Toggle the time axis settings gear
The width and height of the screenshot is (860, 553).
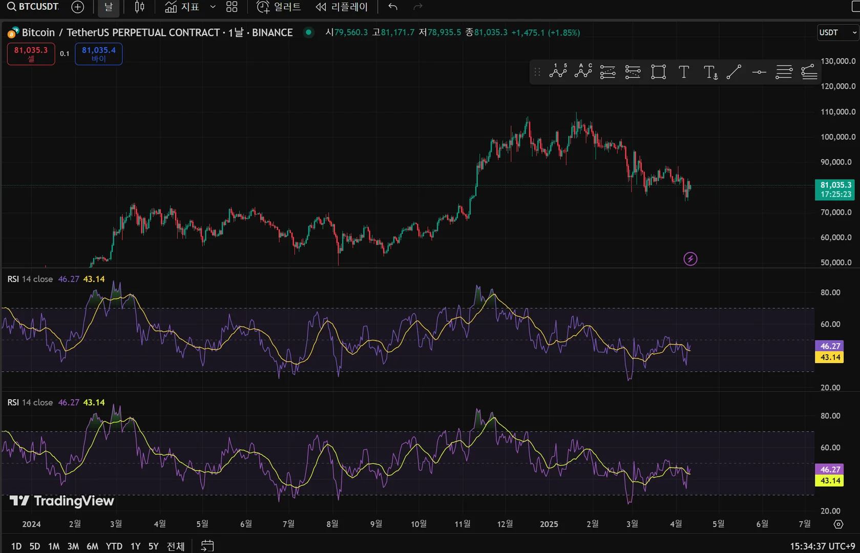838,524
